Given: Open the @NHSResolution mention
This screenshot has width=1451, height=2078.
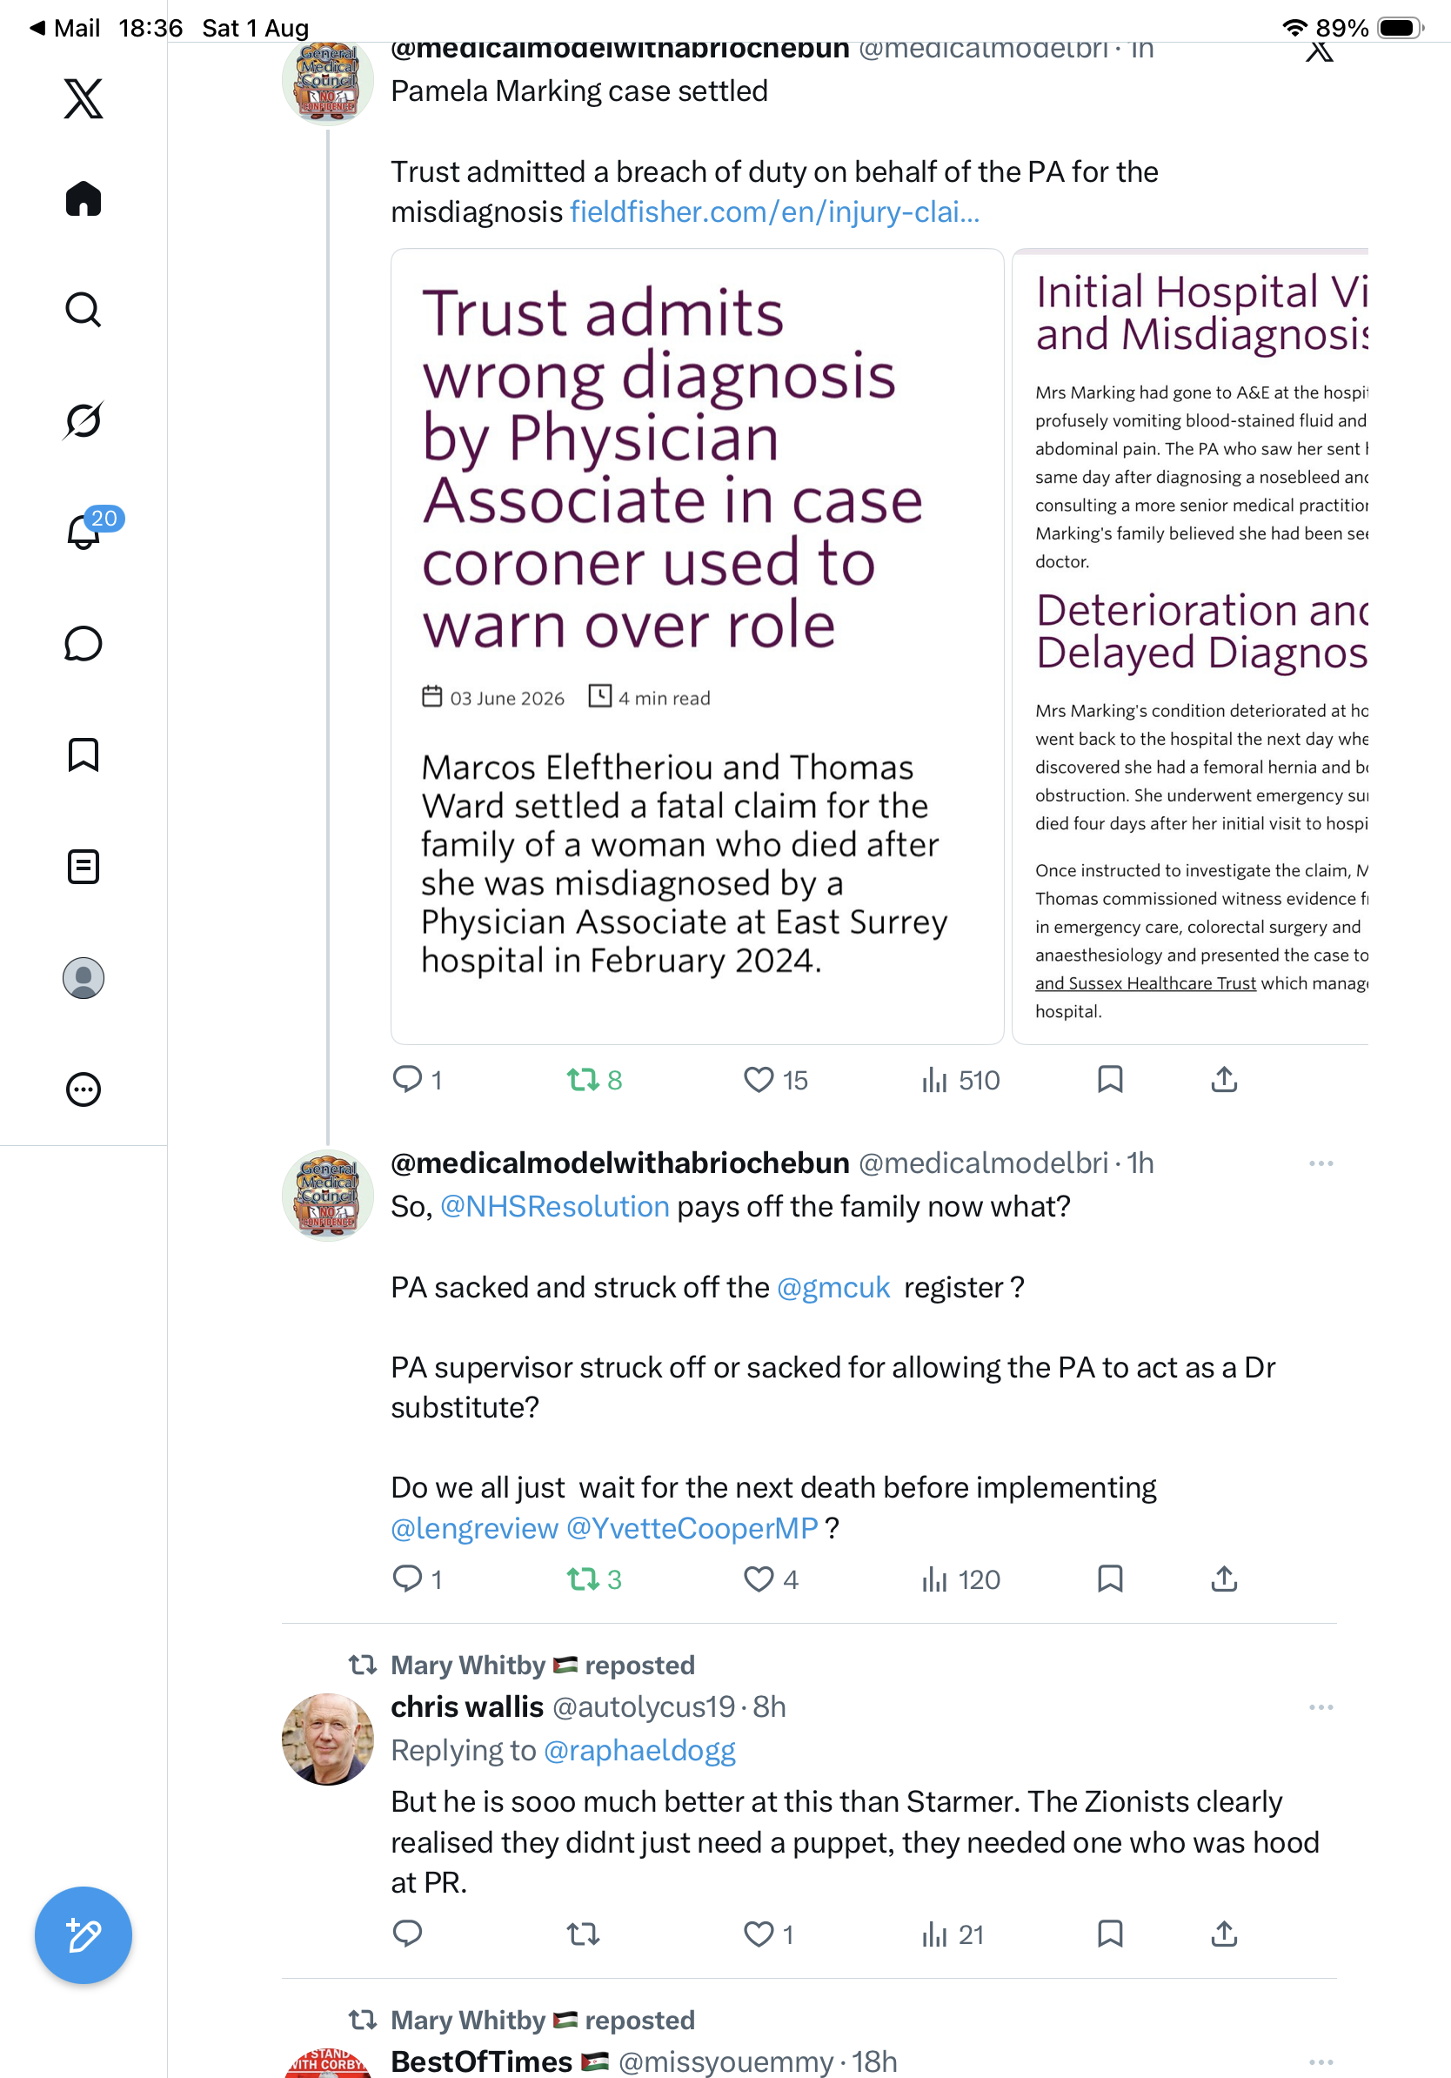Looking at the screenshot, I should click(x=554, y=1206).
